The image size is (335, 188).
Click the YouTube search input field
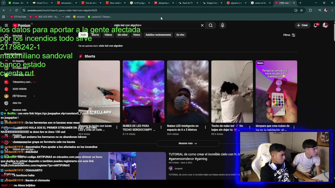point(155,25)
